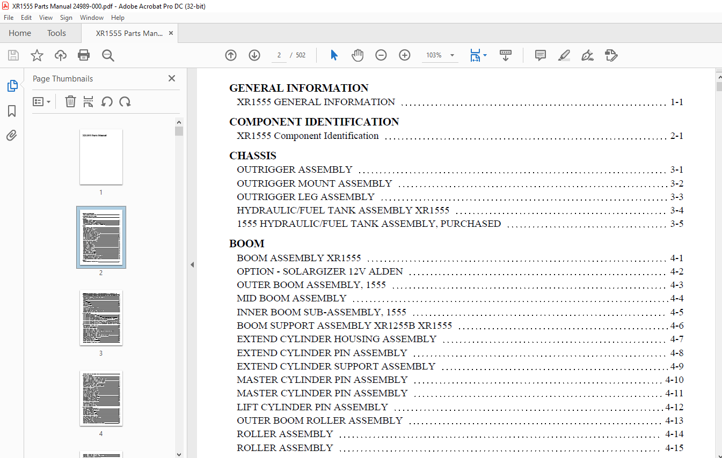Viewport: 722px width, 458px height.
Task: Add a sticky note comment
Action: coord(541,55)
